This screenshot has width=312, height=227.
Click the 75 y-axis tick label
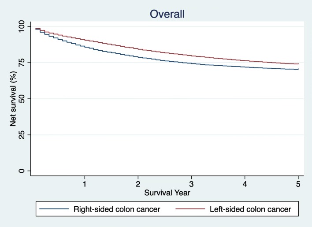click(x=22, y=63)
